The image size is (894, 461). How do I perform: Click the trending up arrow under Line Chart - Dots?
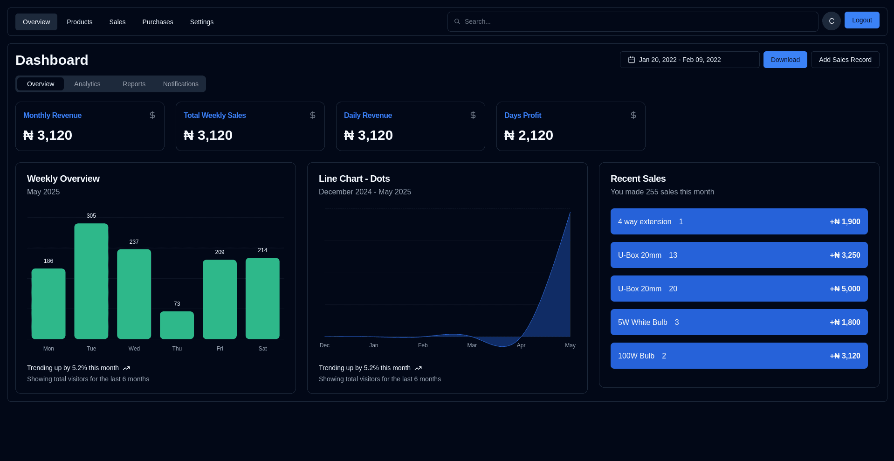pyautogui.click(x=418, y=368)
